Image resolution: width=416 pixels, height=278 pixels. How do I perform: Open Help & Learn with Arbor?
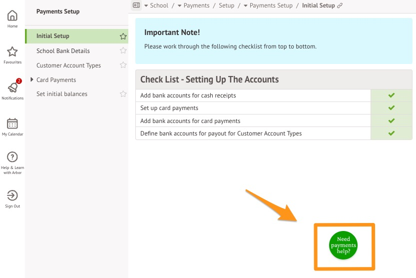coord(12,157)
